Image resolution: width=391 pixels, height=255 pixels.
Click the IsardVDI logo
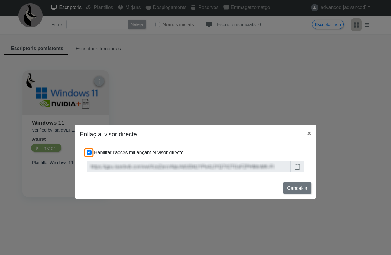click(x=31, y=15)
